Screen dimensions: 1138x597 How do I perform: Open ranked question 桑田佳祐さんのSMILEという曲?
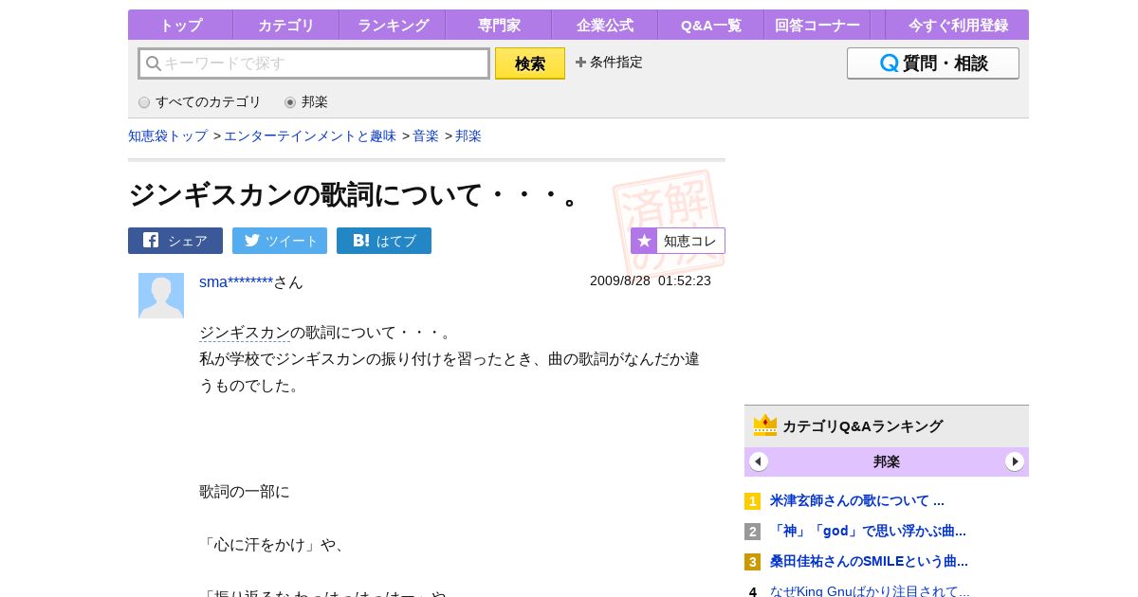pos(869,561)
